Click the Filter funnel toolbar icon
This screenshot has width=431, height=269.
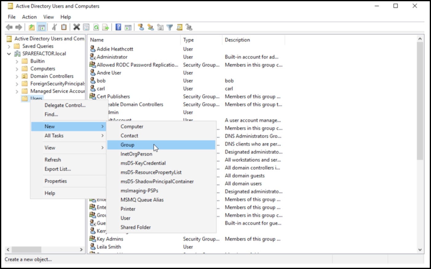[x=170, y=27]
